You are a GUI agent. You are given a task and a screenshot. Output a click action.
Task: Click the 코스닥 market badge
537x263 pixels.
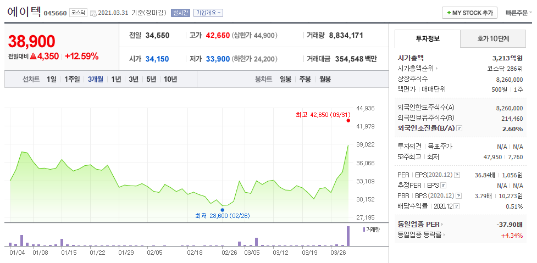point(79,13)
